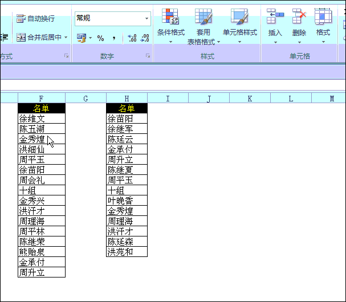Viewport: 346px width, 302px height.
Task: Open the Number group dialog launcher
Action: pos(148,56)
